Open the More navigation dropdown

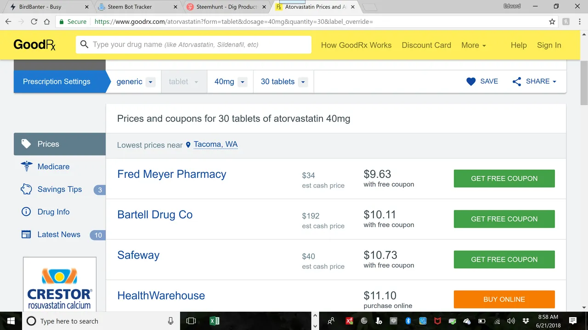(474, 45)
